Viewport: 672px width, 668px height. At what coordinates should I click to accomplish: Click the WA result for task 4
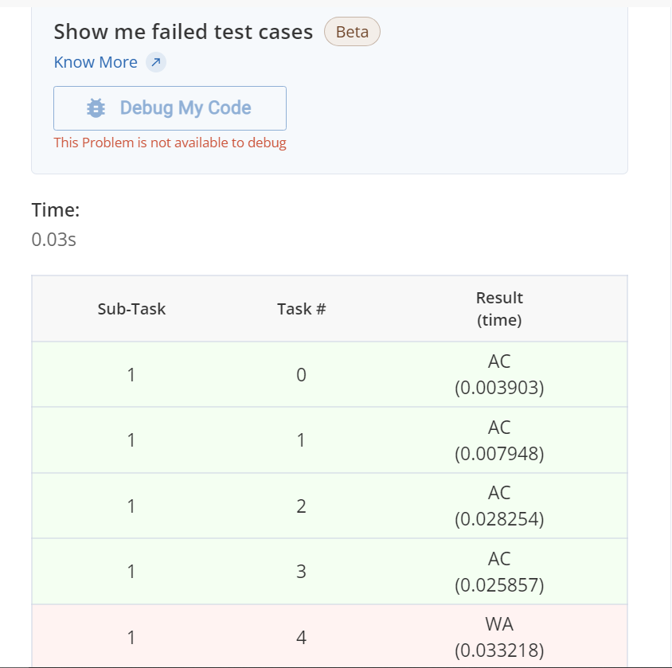tap(499, 637)
